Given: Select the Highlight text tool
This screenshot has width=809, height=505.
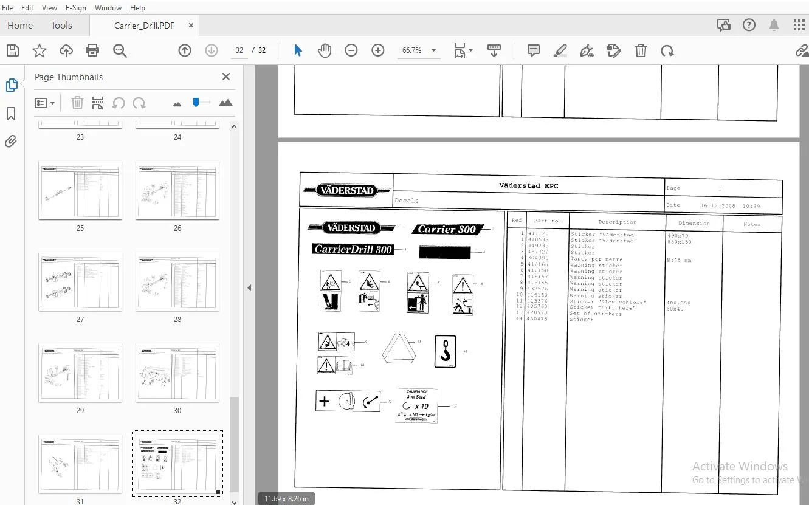Looking at the screenshot, I should click(560, 50).
